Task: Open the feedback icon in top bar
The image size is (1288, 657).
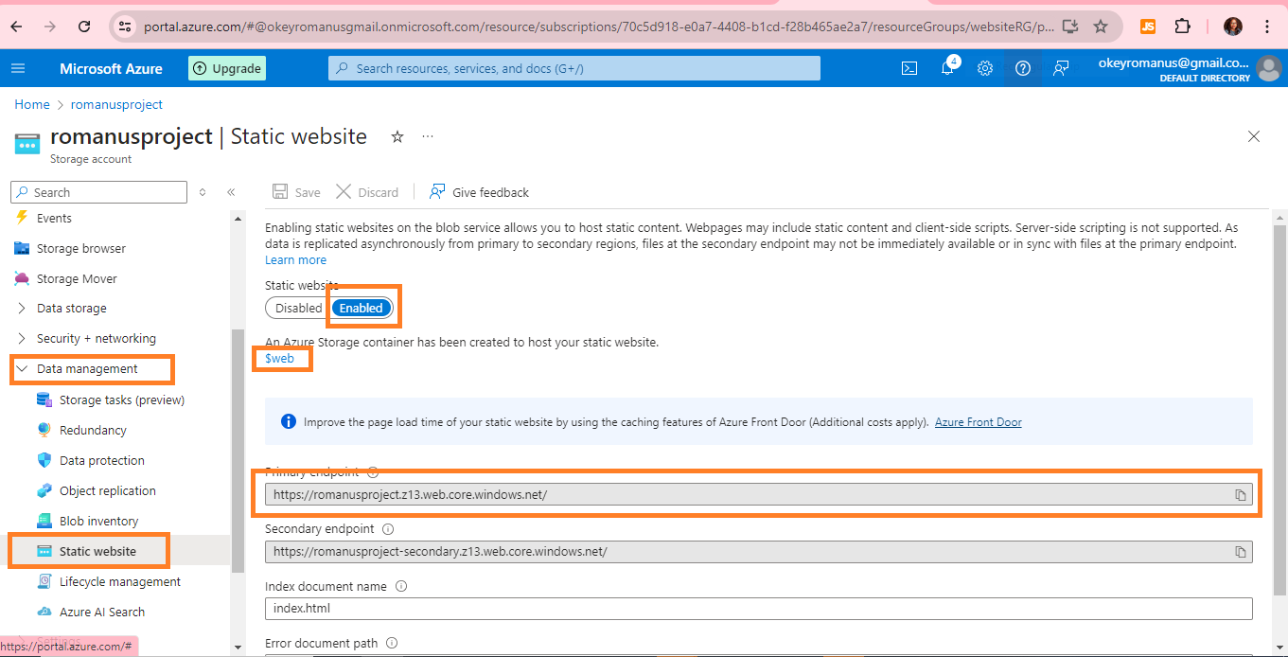Action: point(1061,68)
